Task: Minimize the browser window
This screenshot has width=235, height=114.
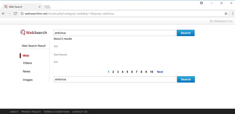Action: point(212,3)
